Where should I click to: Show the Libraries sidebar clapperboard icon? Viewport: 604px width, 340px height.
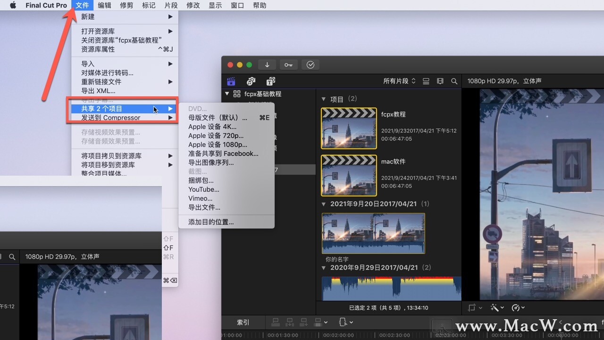click(231, 81)
